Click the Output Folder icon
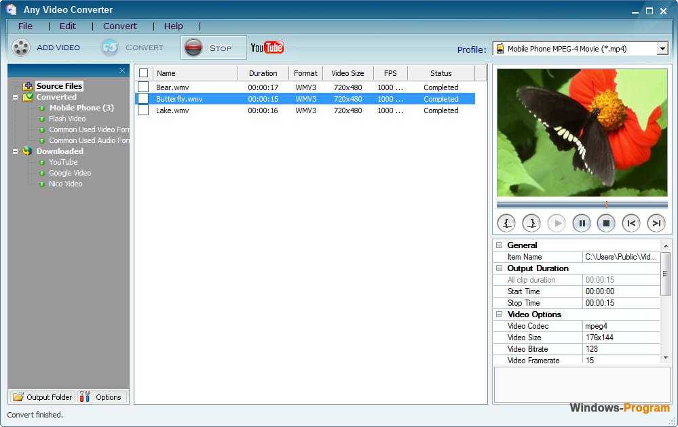 (18, 396)
